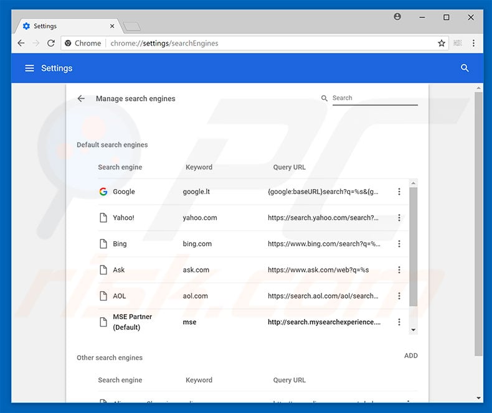Click the search.mysearchexperience query URL
The width and height of the screenshot is (492, 413).
(324, 322)
